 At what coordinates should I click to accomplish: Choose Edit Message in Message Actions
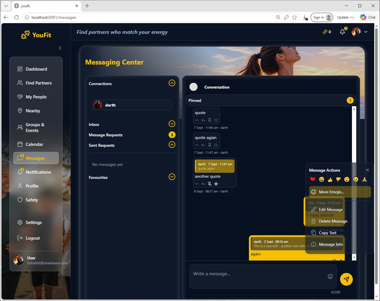click(x=340, y=210)
